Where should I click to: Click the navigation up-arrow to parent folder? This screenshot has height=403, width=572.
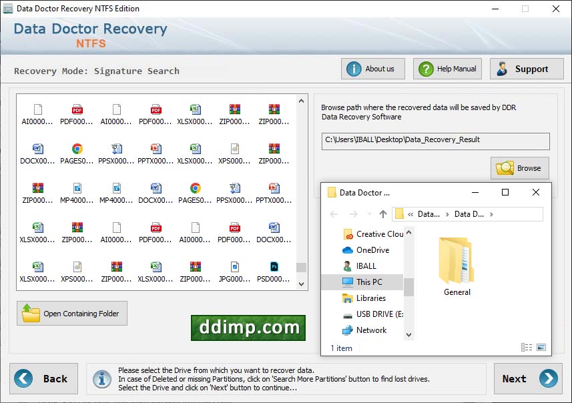pos(383,215)
